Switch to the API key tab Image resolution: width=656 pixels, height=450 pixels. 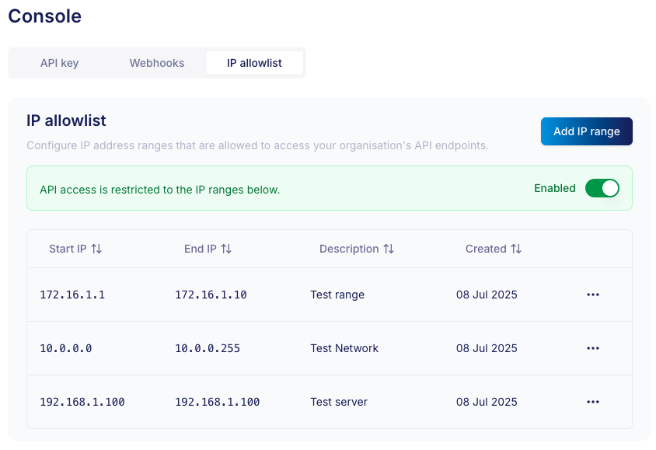tap(59, 63)
